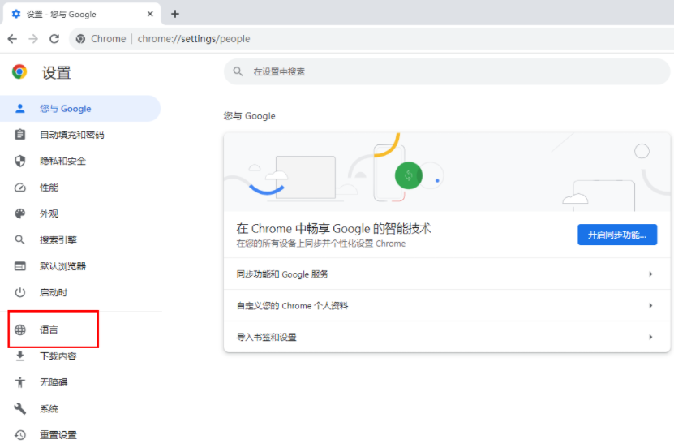Image resolution: width=674 pixels, height=444 pixels.
Task: Expand the 导入书签和设置 row arrow
Action: [x=650, y=337]
